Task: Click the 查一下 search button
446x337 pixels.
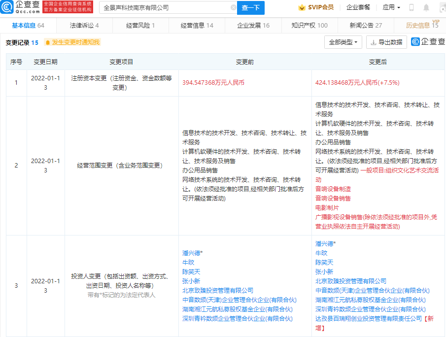Action: [250, 8]
